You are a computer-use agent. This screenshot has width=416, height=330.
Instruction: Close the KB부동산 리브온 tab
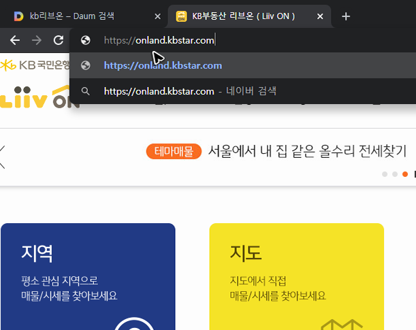[320, 16]
